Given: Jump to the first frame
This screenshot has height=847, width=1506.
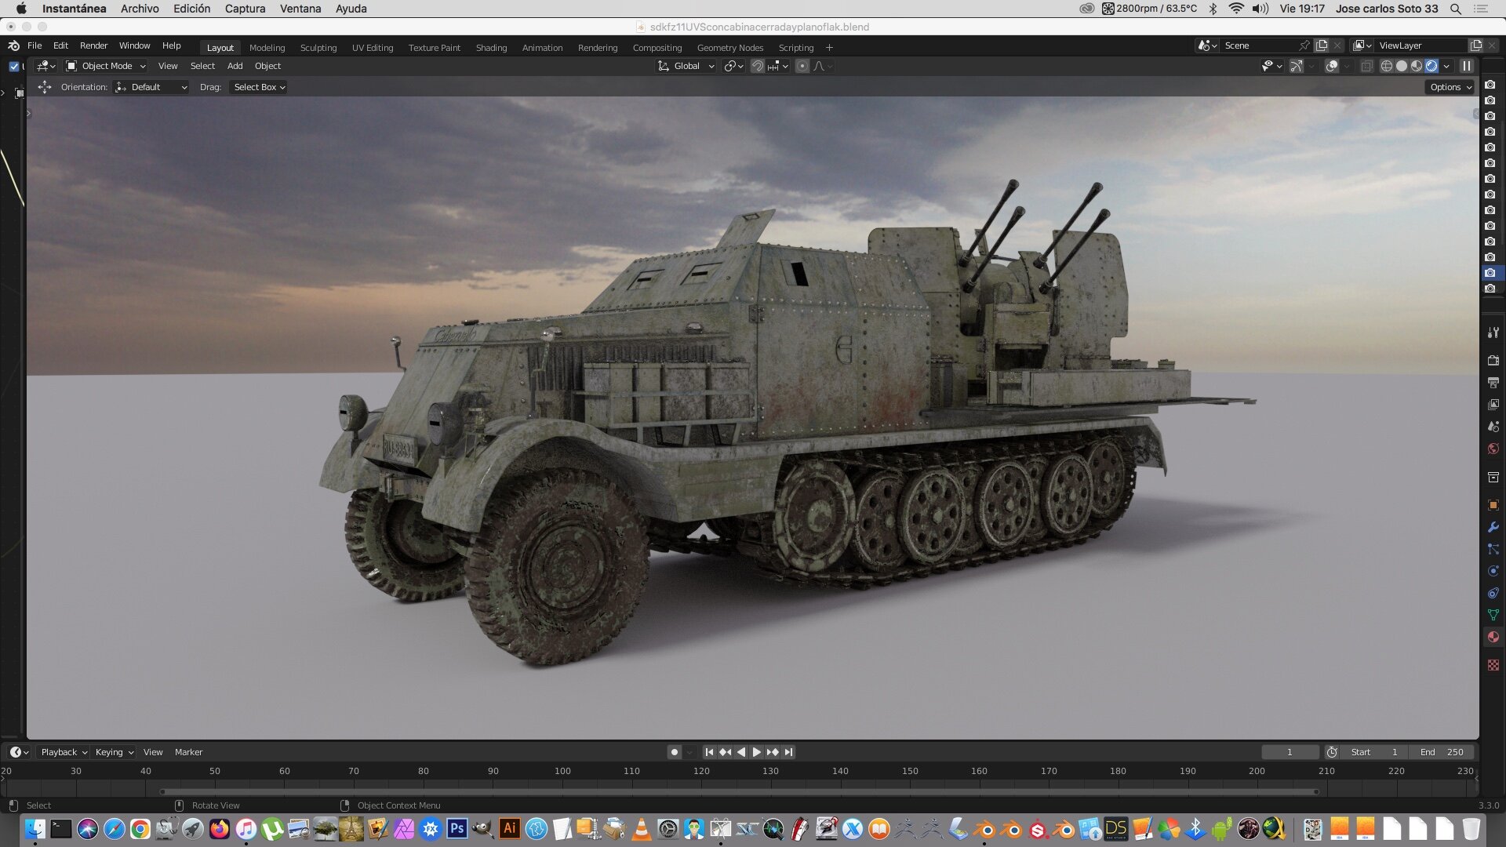Looking at the screenshot, I should tap(709, 752).
